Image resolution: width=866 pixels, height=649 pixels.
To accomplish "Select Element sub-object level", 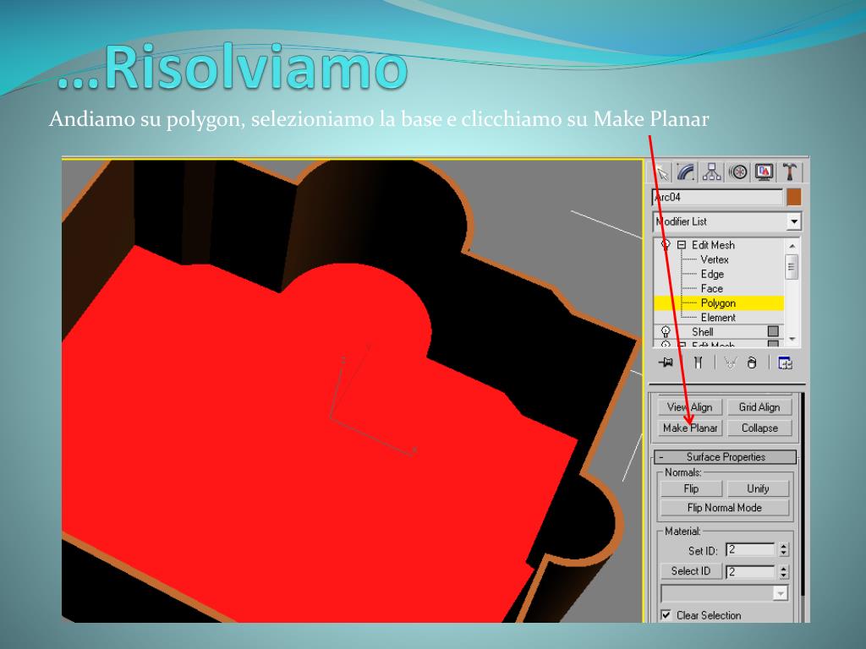I will pos(718,318).
